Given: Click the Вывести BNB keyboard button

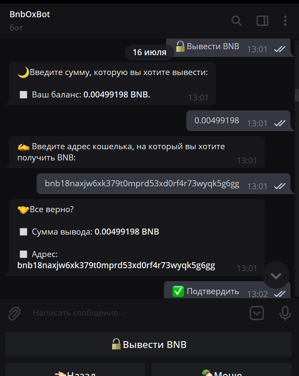Looking at the screenshot, I should pos(148,345).
